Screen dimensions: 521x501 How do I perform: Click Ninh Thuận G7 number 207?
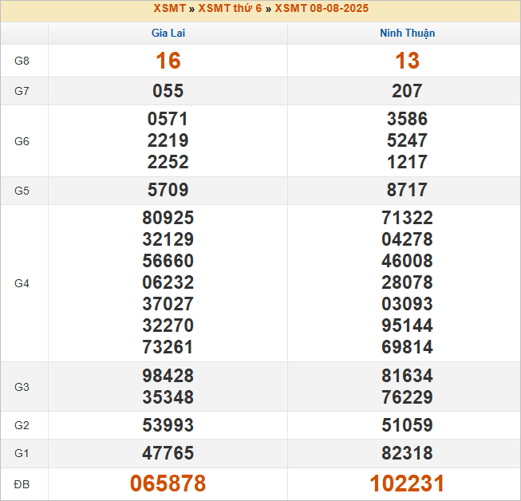point(408,91)
